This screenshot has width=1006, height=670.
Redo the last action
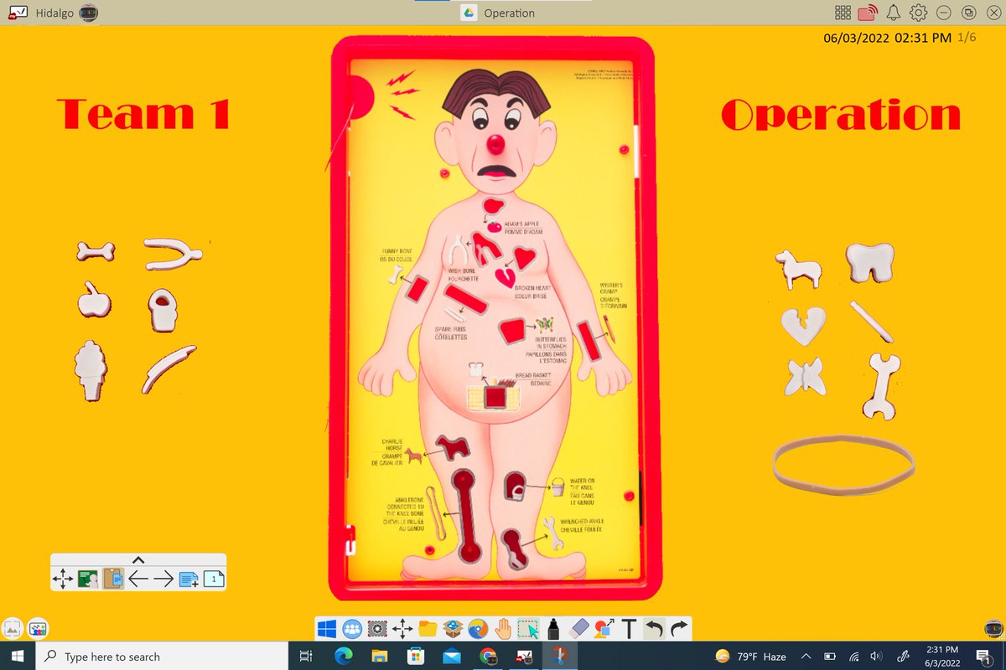tap(679, 629)
